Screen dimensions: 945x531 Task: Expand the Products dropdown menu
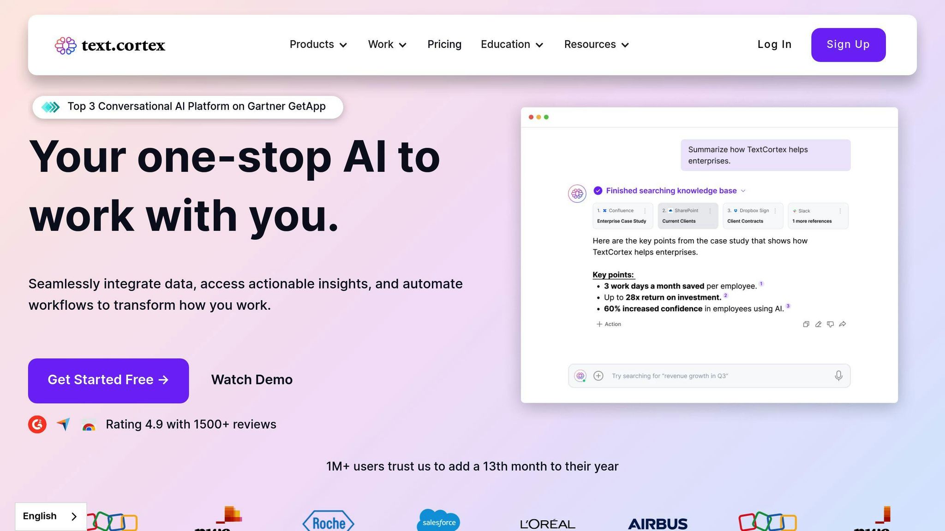click(318, 45)
